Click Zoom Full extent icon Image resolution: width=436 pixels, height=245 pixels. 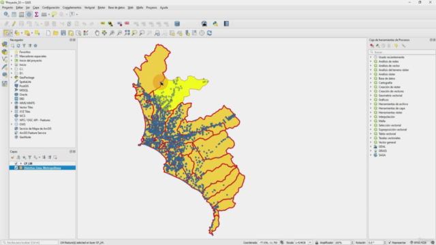[x=127, y=33]
